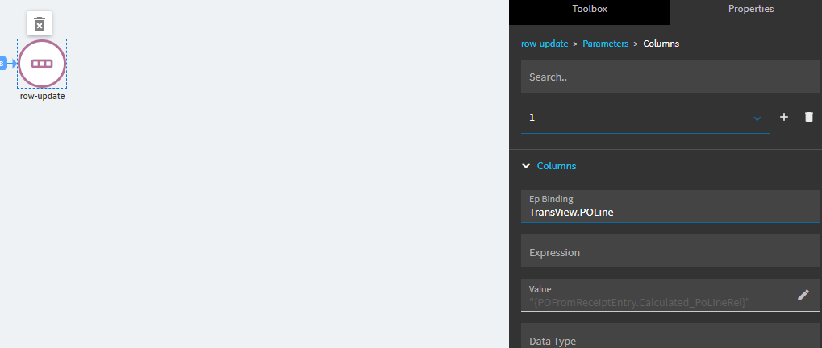Go to row-update in the breadcrumb
822x348 pixels.
[545, 43]
